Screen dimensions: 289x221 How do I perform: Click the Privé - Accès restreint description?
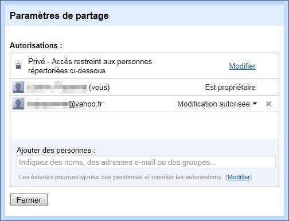coord(90,66)
